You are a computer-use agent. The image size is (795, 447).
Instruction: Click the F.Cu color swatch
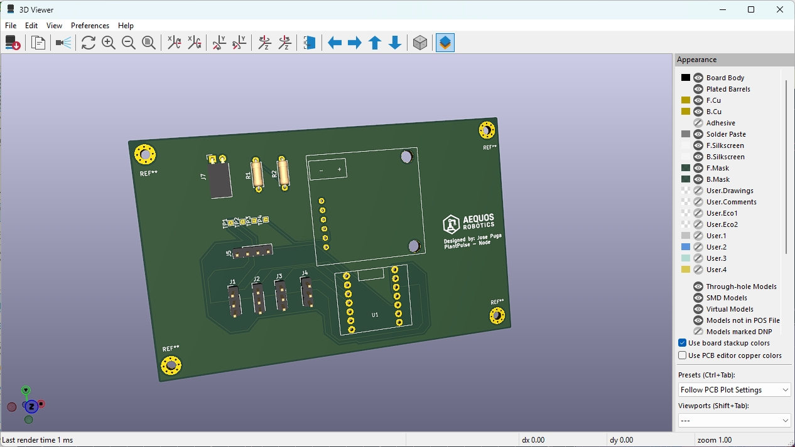[686, 100]
